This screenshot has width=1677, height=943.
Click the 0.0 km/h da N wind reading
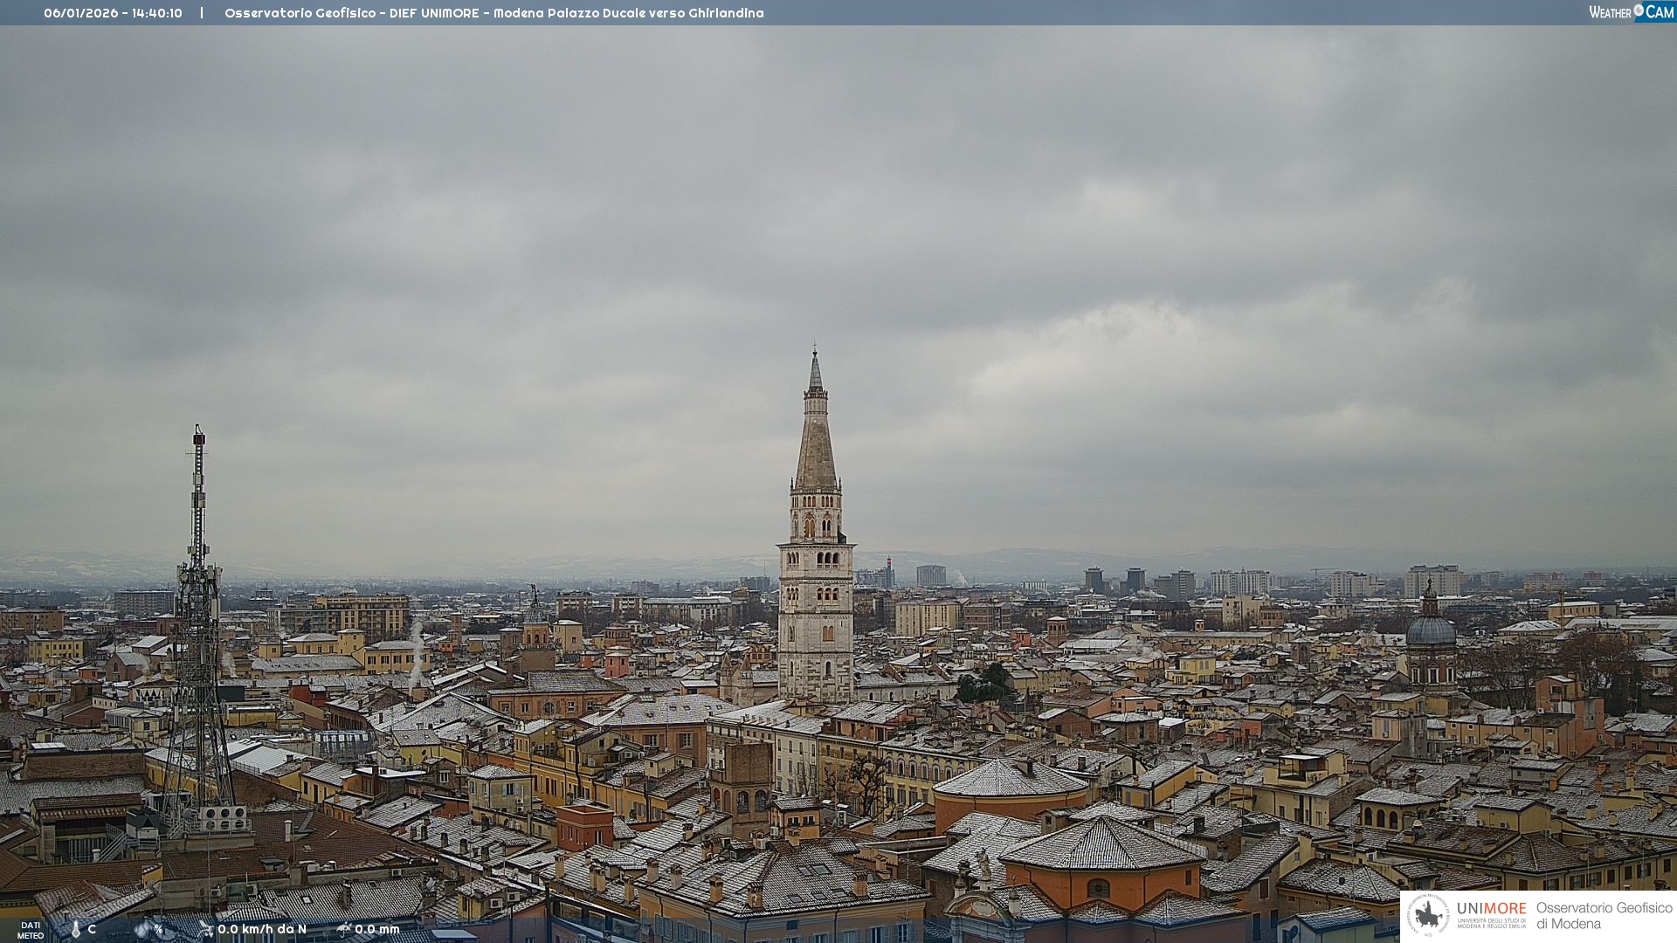point(262,929)
